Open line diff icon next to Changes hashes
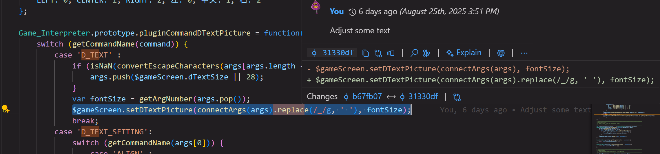 (457, 97)
